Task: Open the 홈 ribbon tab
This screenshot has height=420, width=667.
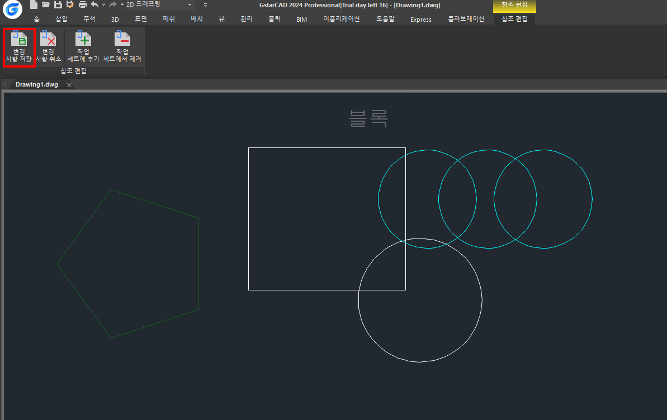Action: pyautogui.click(x=36, y=19)
